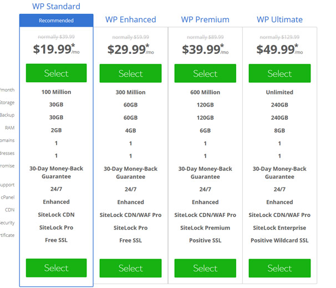Click bottom Select button under WP Ultimate
The width and height of the screenshot is (336, 288).
pos(279,268)
